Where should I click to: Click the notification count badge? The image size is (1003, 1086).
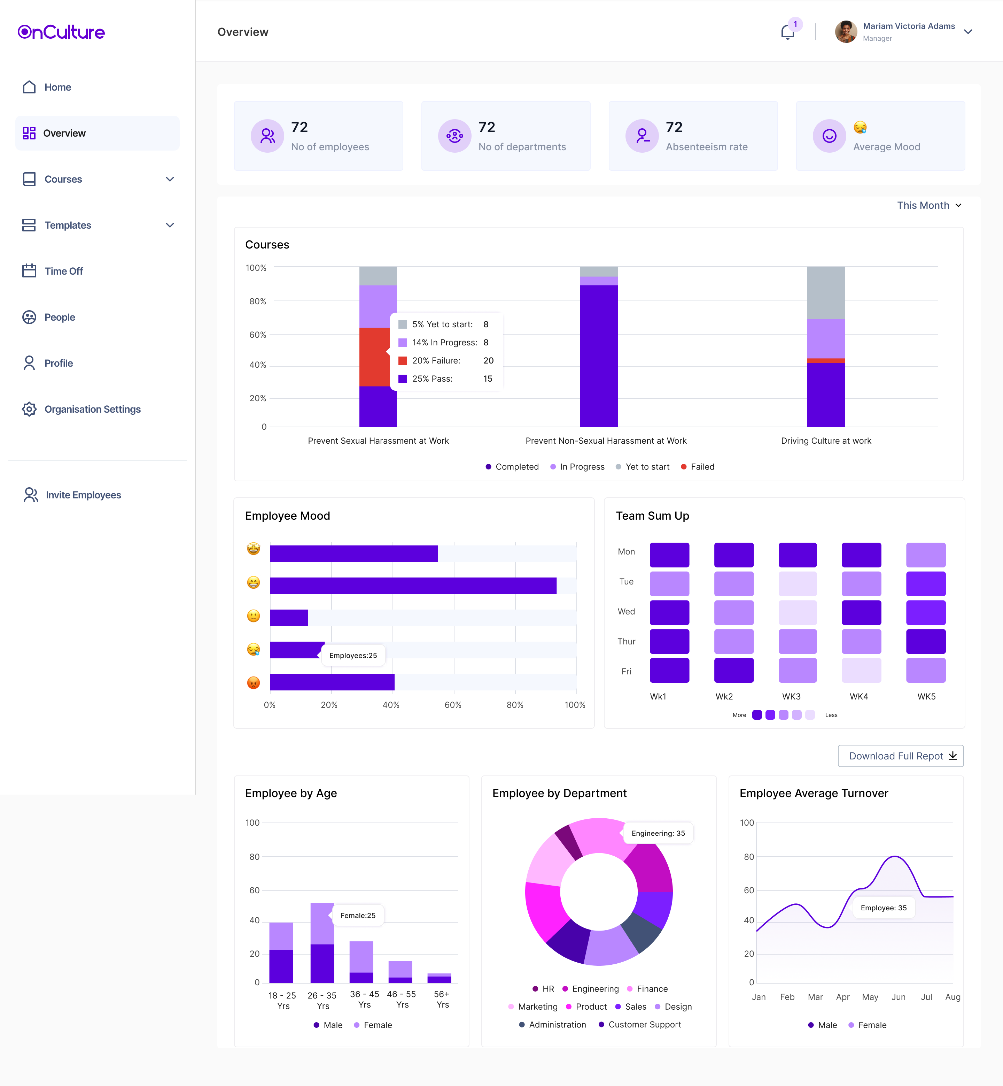795,24
